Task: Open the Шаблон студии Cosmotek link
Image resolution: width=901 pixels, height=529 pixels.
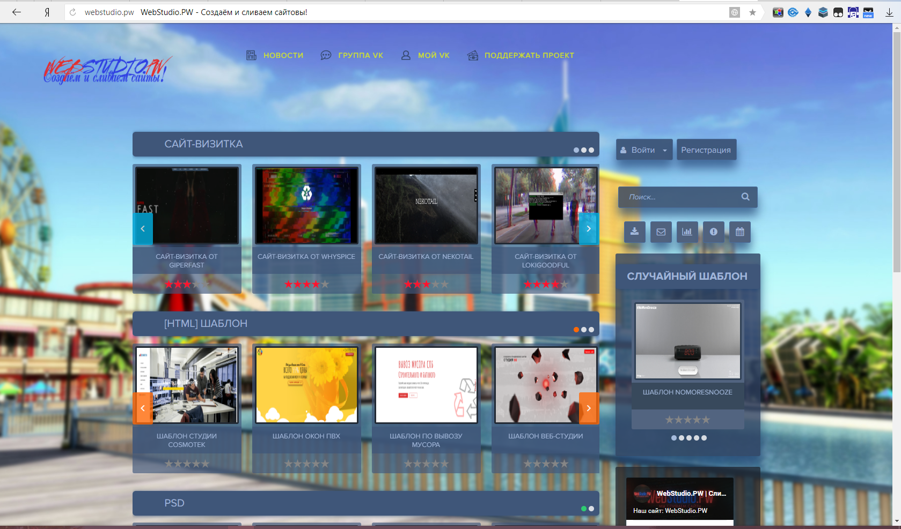Action: tap(187, 441)
